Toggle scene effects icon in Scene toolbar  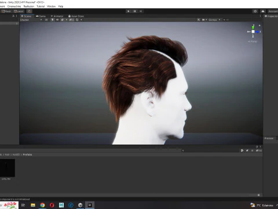click(x=62, y=20)
